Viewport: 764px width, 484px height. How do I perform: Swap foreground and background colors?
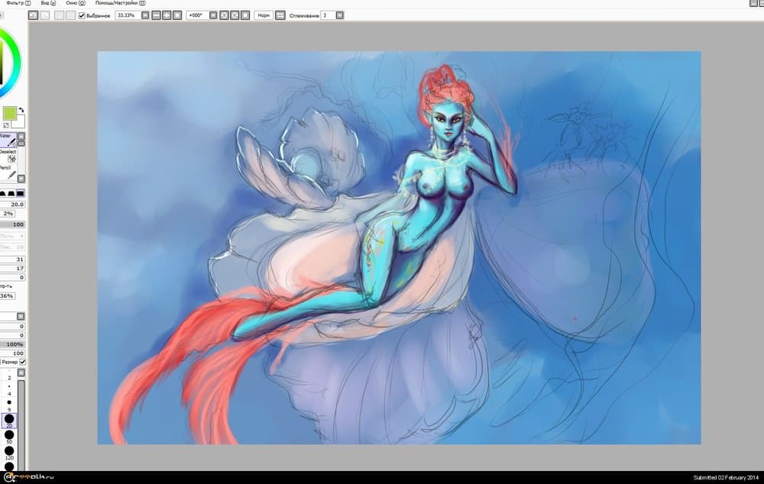pyautogui.click(x=21, y=111)
